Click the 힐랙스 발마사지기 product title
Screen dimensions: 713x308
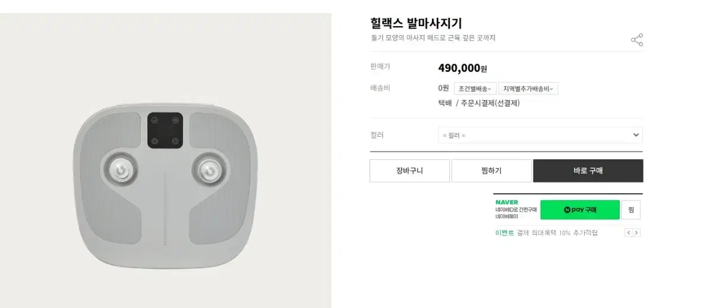pyautogui.click(x=416, y=23)
